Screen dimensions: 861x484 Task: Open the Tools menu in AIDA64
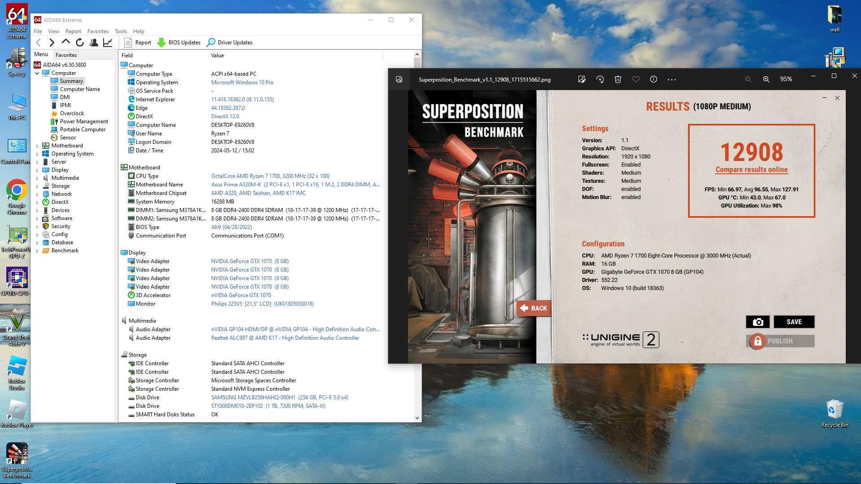point(121,31)
